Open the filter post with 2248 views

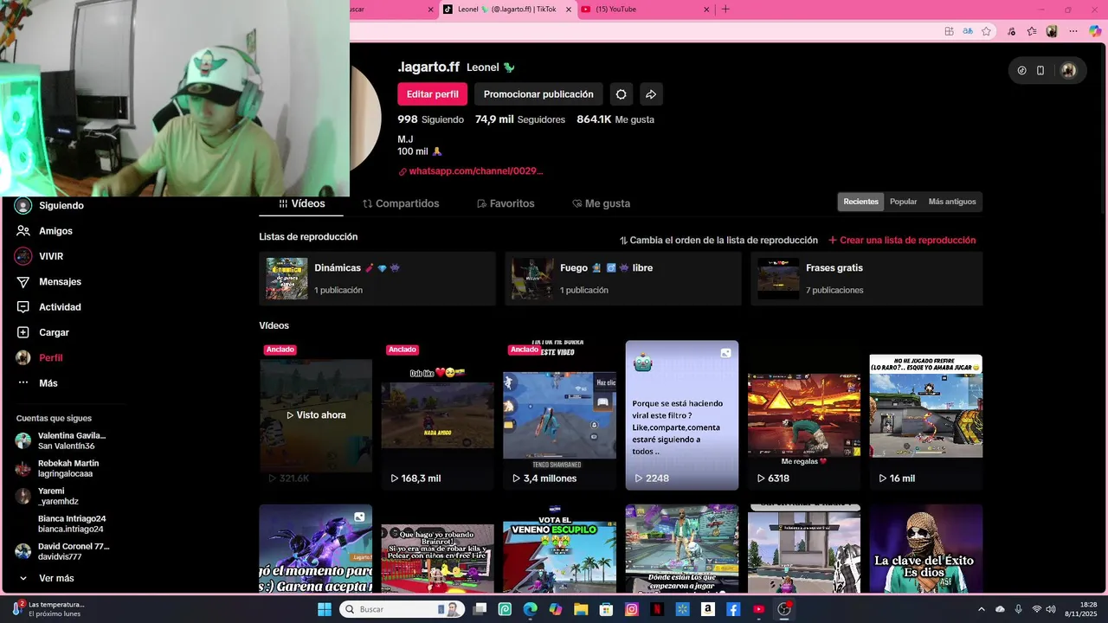(x=682, y=415)
